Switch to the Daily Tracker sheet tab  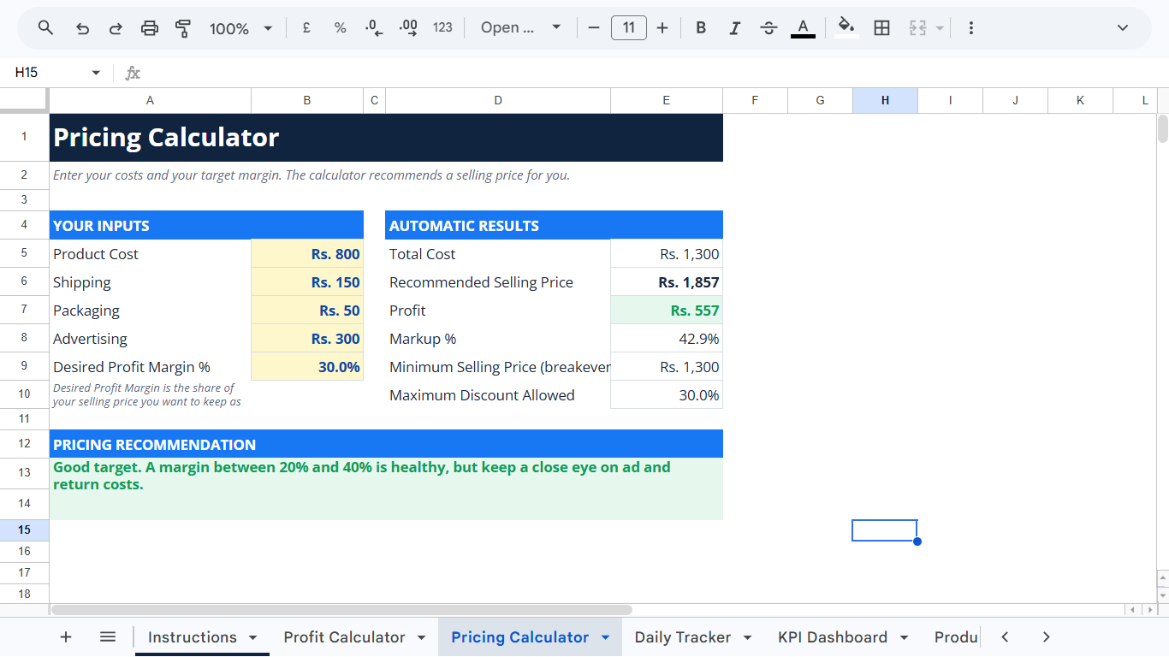[x=682, y=637]
